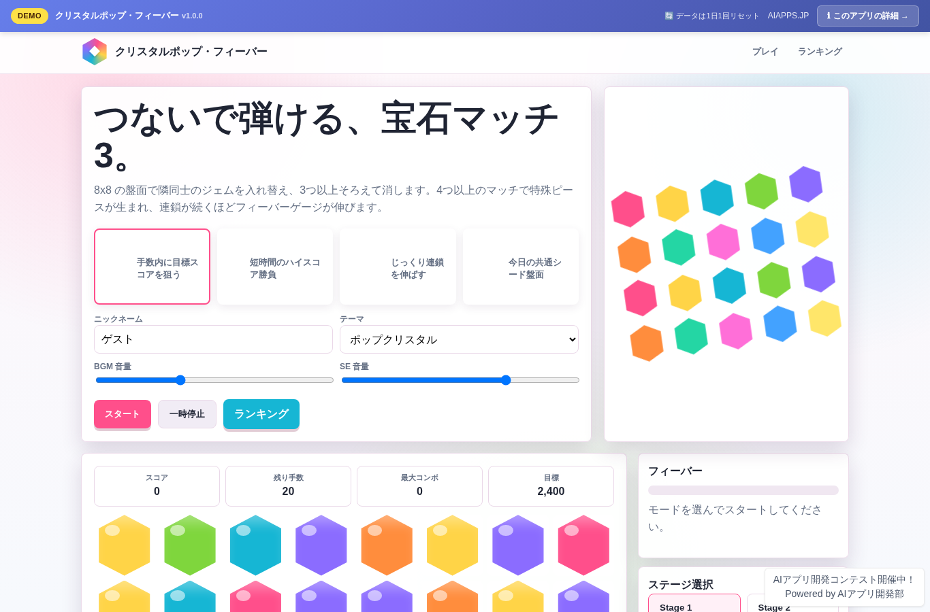Select the pink gem in board's top row
Image resolution: width=930 pixels, height=612 pixels.
[x=583, y=545]
